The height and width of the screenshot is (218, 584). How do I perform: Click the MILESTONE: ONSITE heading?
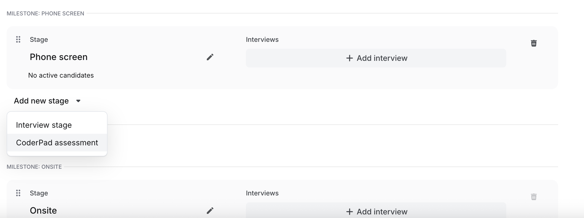tap(34, 167)
